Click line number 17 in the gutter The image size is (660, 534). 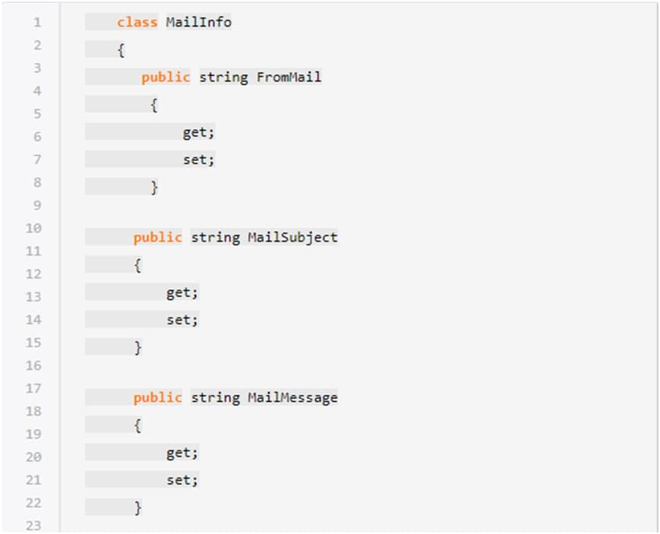pos(33,388)
